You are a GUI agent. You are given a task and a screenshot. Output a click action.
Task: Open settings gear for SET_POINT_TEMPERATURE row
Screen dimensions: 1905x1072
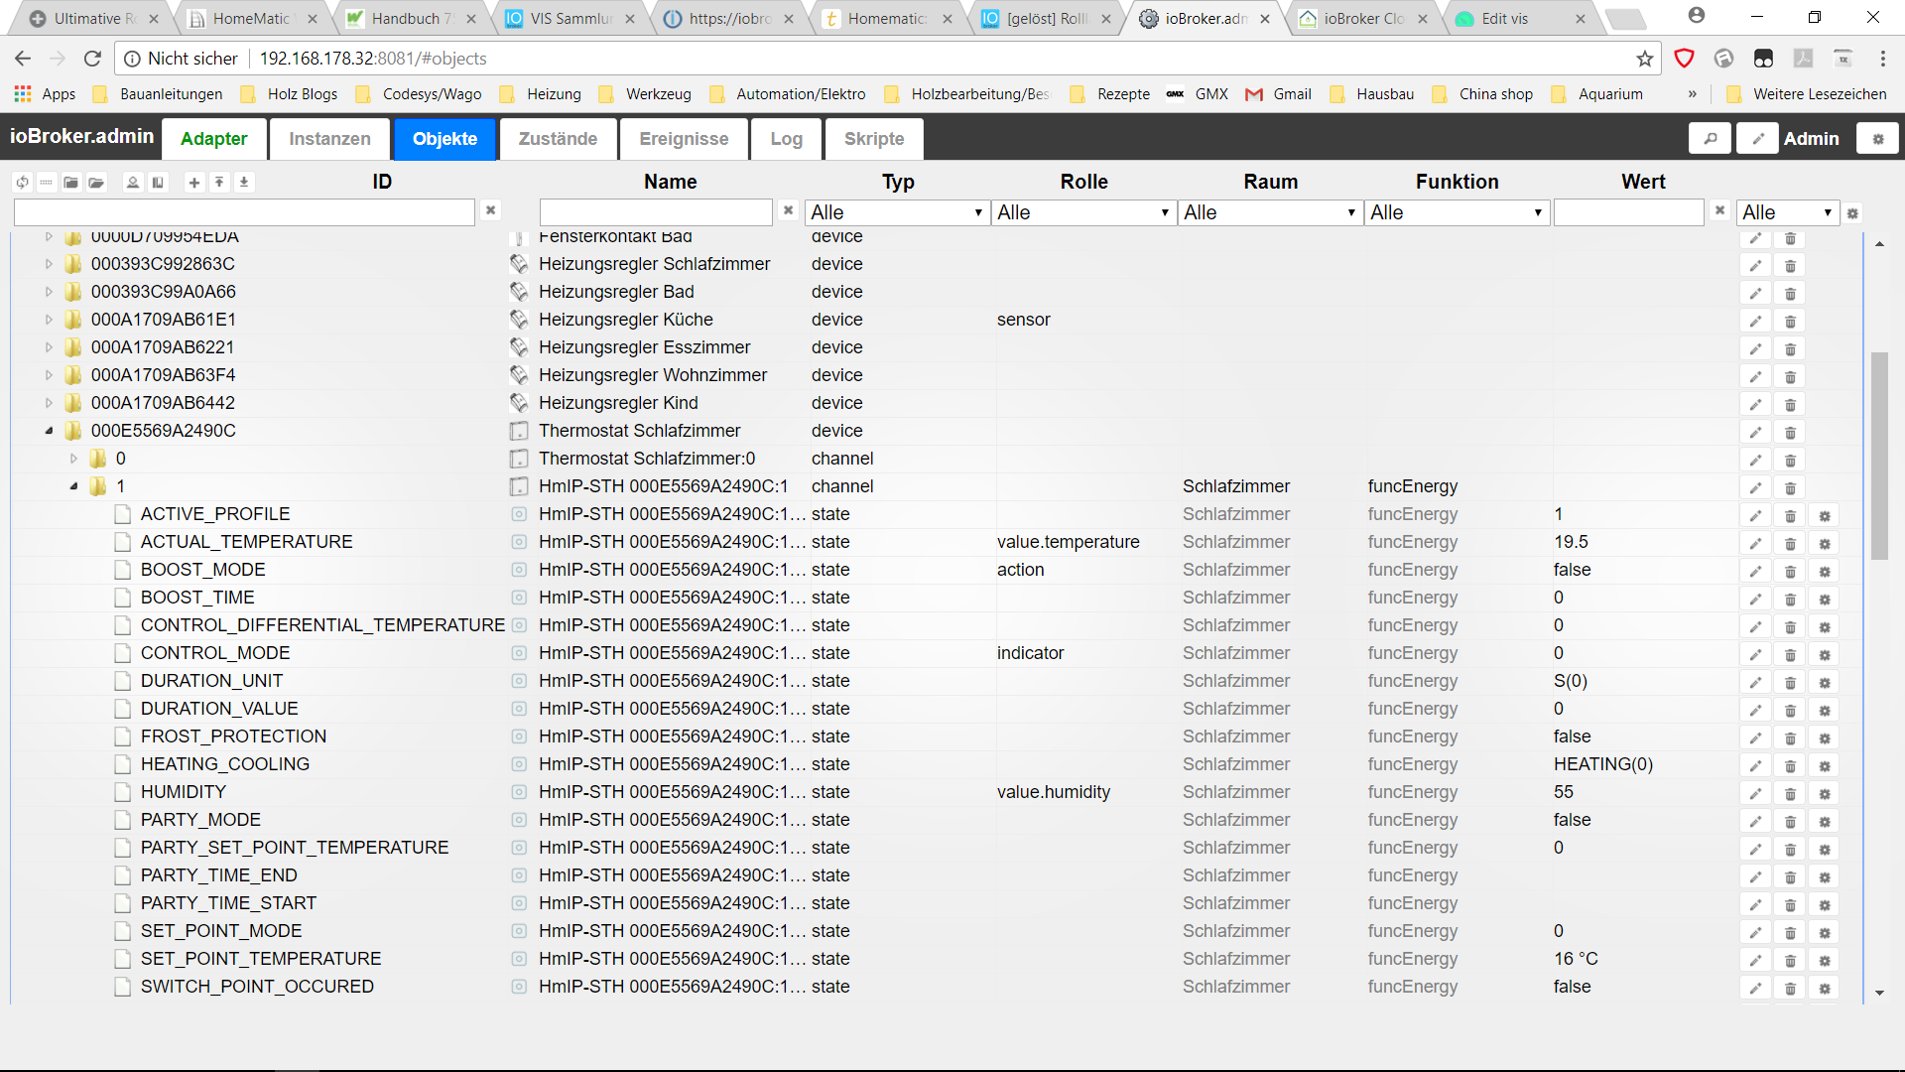click(1824, 960)
